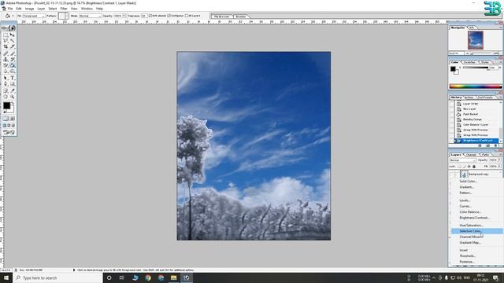The height and width of the screenshot is (283, 504).
Task: Select the Clone Stamp tool
Action: click(x=6, y=60)
